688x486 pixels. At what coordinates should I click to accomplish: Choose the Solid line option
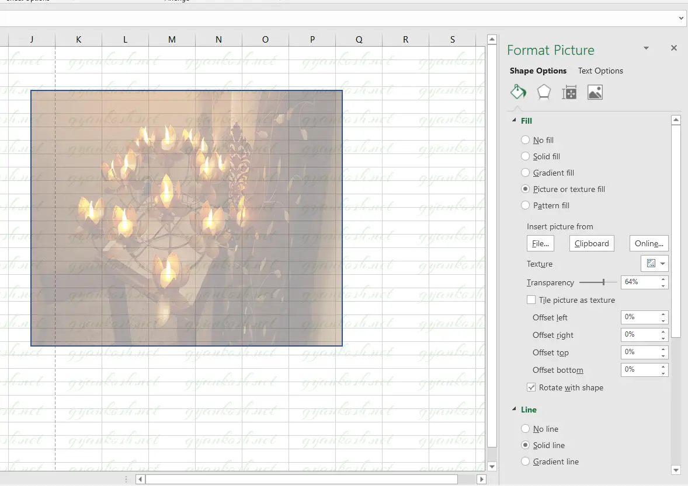tap(525, 445)
